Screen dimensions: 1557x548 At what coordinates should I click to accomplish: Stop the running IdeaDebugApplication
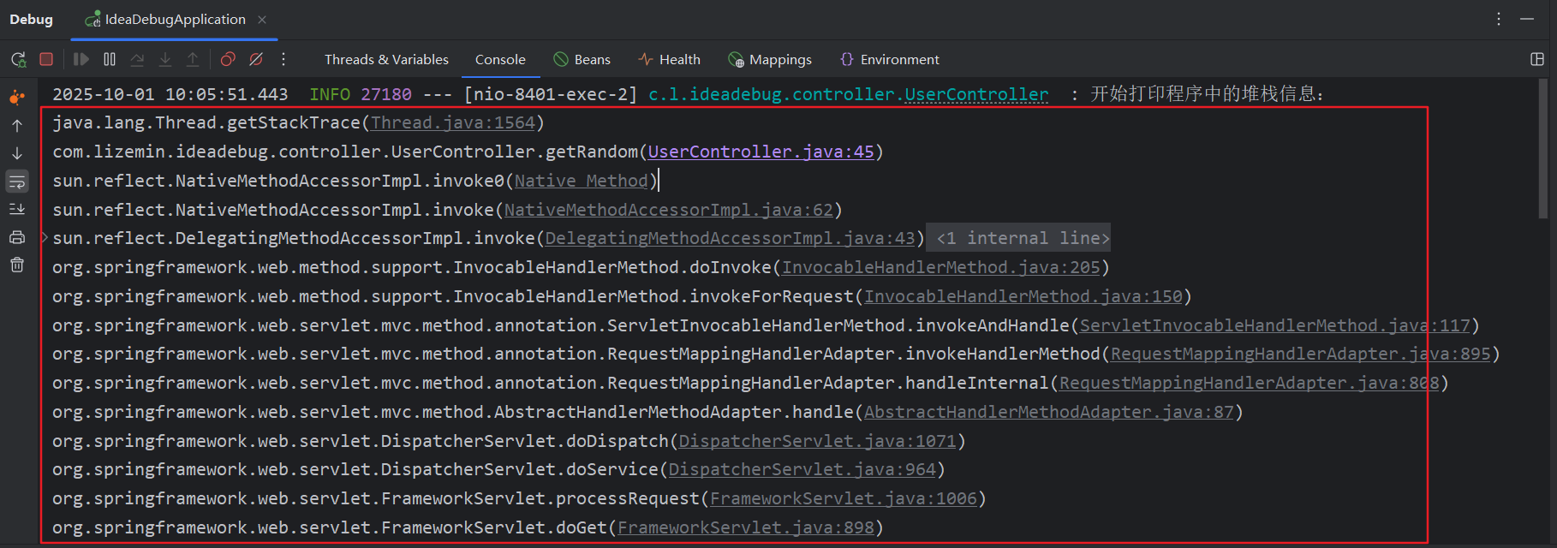tap(46, 59)
